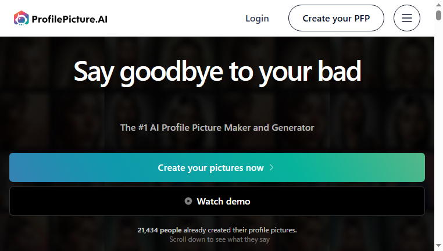Viewport: 443px width, 251px height.
Task: Click the 21,434 people count text
Action: (x=160, y=230)
